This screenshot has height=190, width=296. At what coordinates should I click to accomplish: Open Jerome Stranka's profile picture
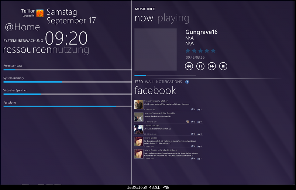(139, 117)
